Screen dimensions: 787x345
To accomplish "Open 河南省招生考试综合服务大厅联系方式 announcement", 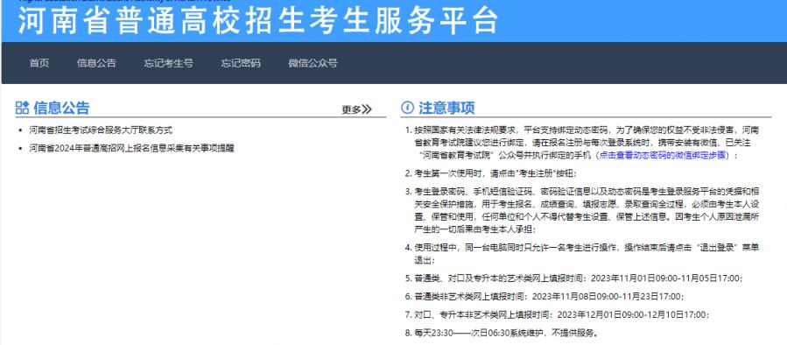I will tap(101, 130).
